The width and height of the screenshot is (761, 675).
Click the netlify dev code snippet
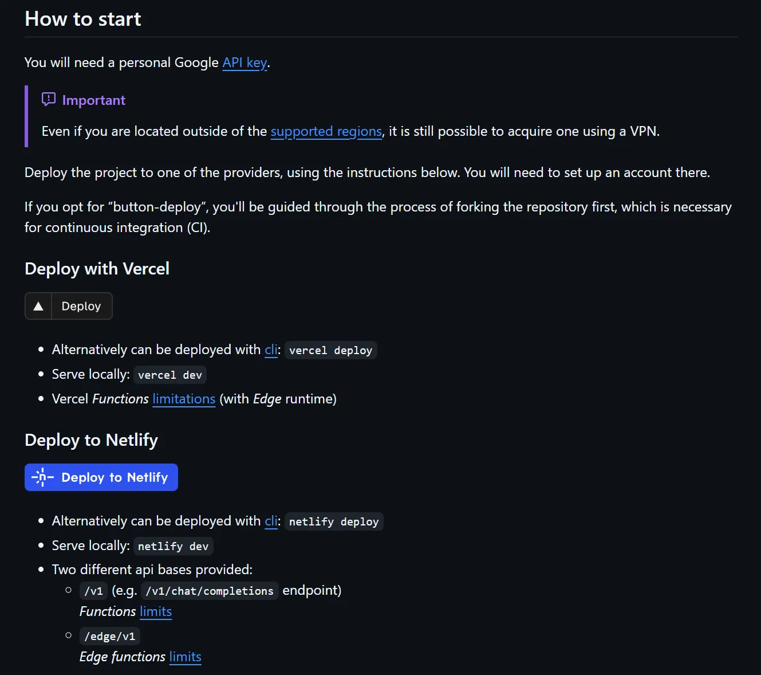[173, 546]
